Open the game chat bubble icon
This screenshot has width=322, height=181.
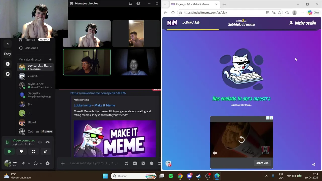click(x=169, y=164)
